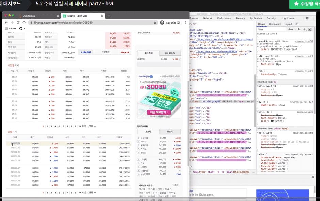The width and height of the screenshot is (320, 201).
Task: Select table.type2 in DevTools breadcrumb
Action: (199, 172)
